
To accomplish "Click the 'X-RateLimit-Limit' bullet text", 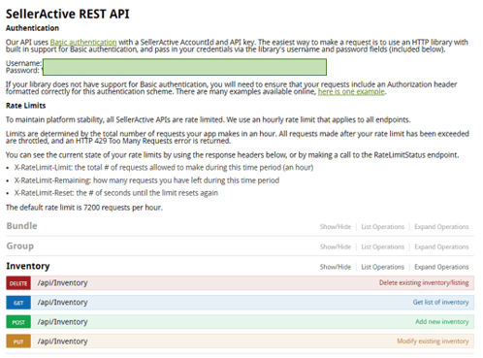I will [x=164, y=168].
